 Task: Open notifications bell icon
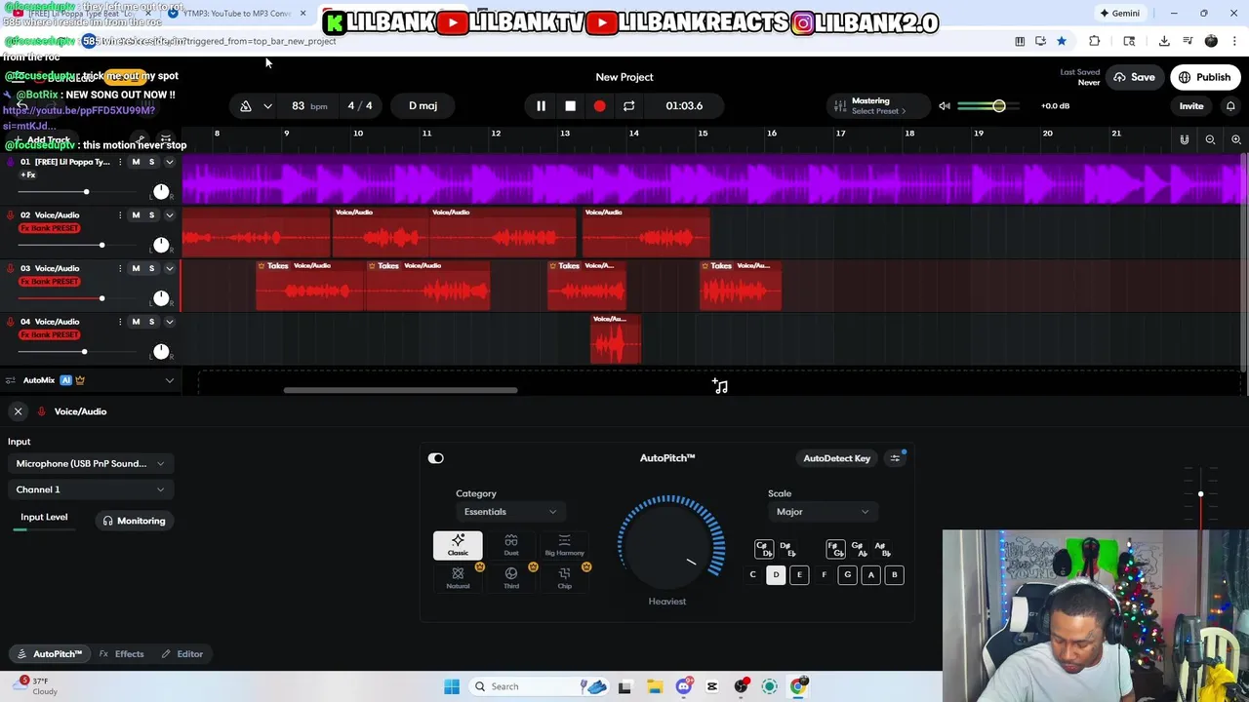(x=1230, y=105)
